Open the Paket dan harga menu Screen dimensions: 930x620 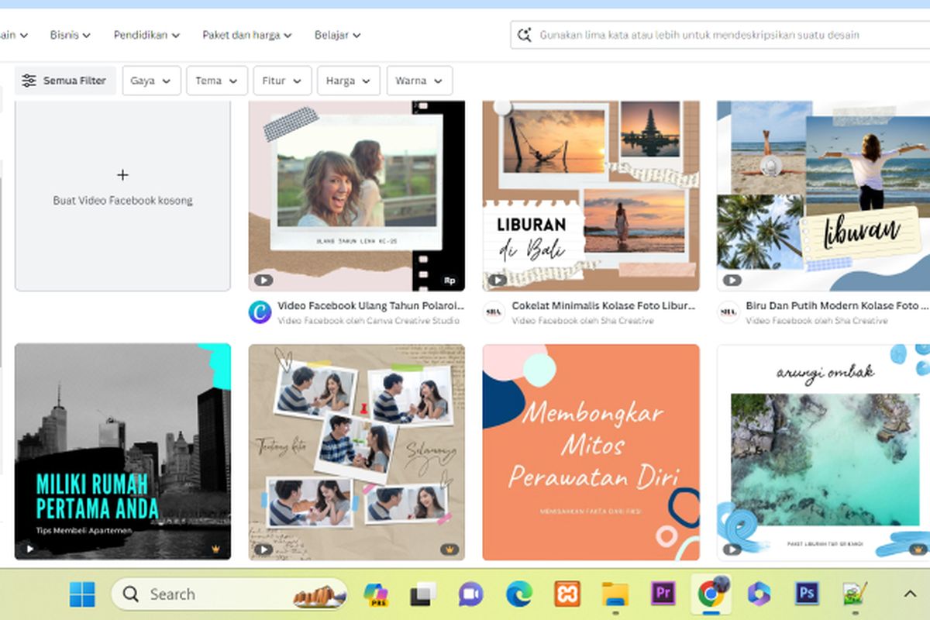[246, 35]
